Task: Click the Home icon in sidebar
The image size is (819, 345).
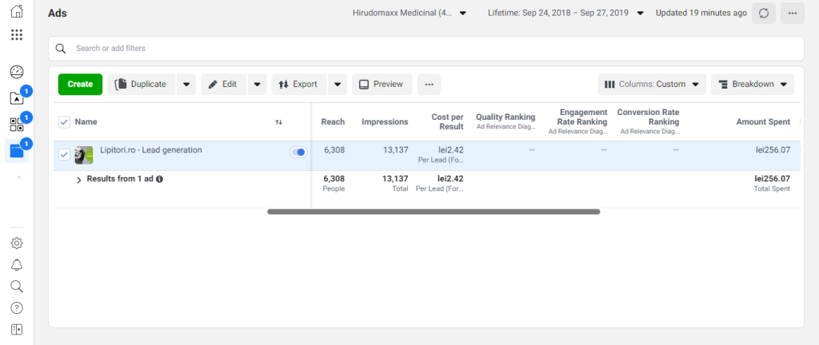Action: (17, 12)
